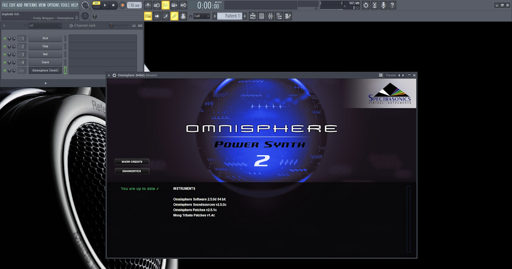Click the microphone recording icon
This screenshot has width=512, height=269.
tap(384, 5)
